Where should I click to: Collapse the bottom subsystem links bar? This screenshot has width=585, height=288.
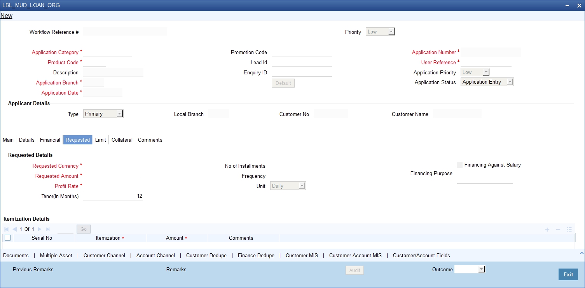point(582,253)
